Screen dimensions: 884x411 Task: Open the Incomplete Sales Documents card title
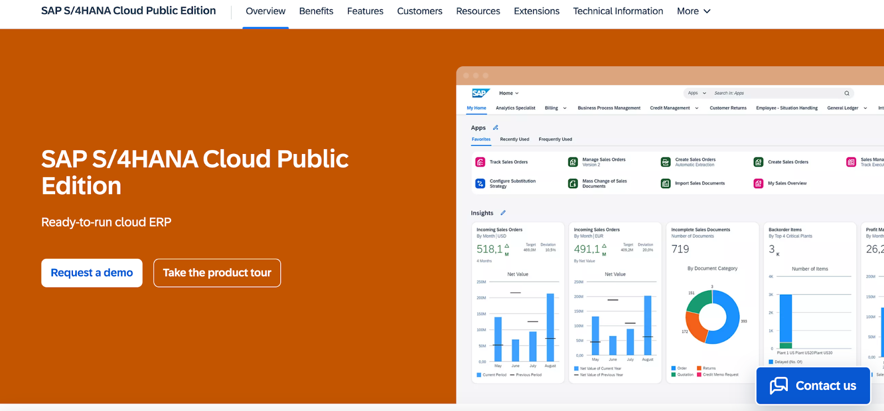tap(701, 230)
